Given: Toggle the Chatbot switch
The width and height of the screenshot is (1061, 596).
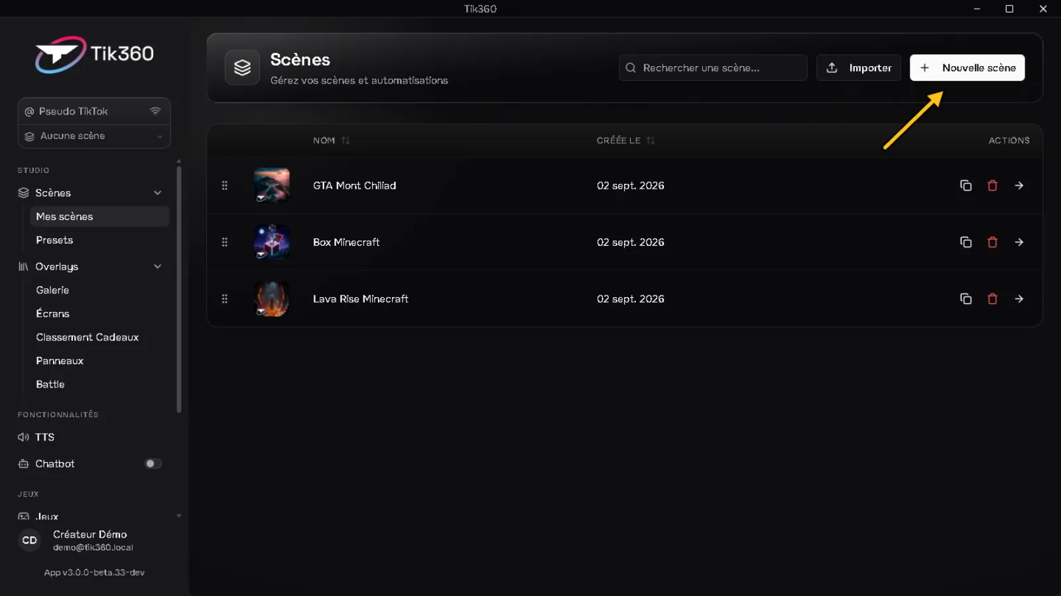Looking at the screenshot, I should (x=153, y=464).
